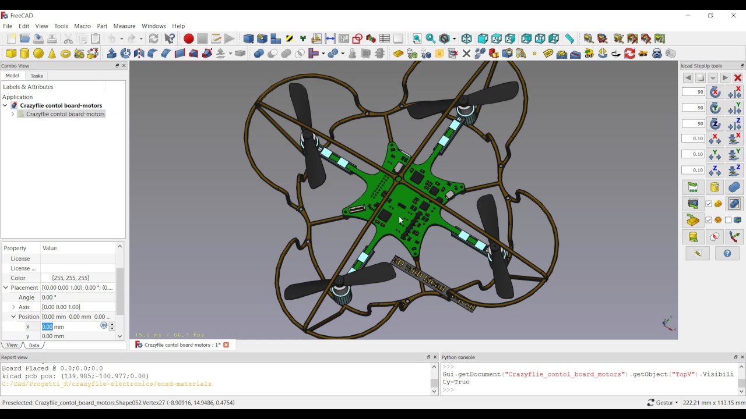
Task: Open the Draw style dropdown arrow
Action: coord(455,39)
